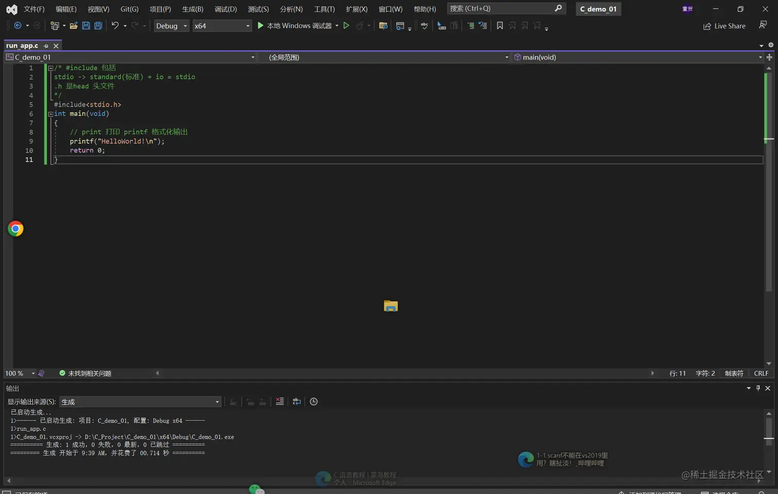The width and height of the screenshot is (778, 494).
Task: Open the debugger target dropdown arrow
Action: [x=337, y=26]
